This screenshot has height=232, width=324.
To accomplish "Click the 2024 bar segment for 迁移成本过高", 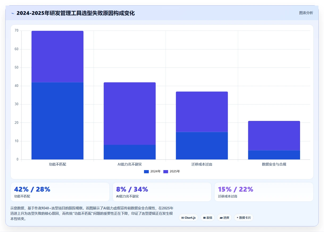I will [x=202, y=146].
